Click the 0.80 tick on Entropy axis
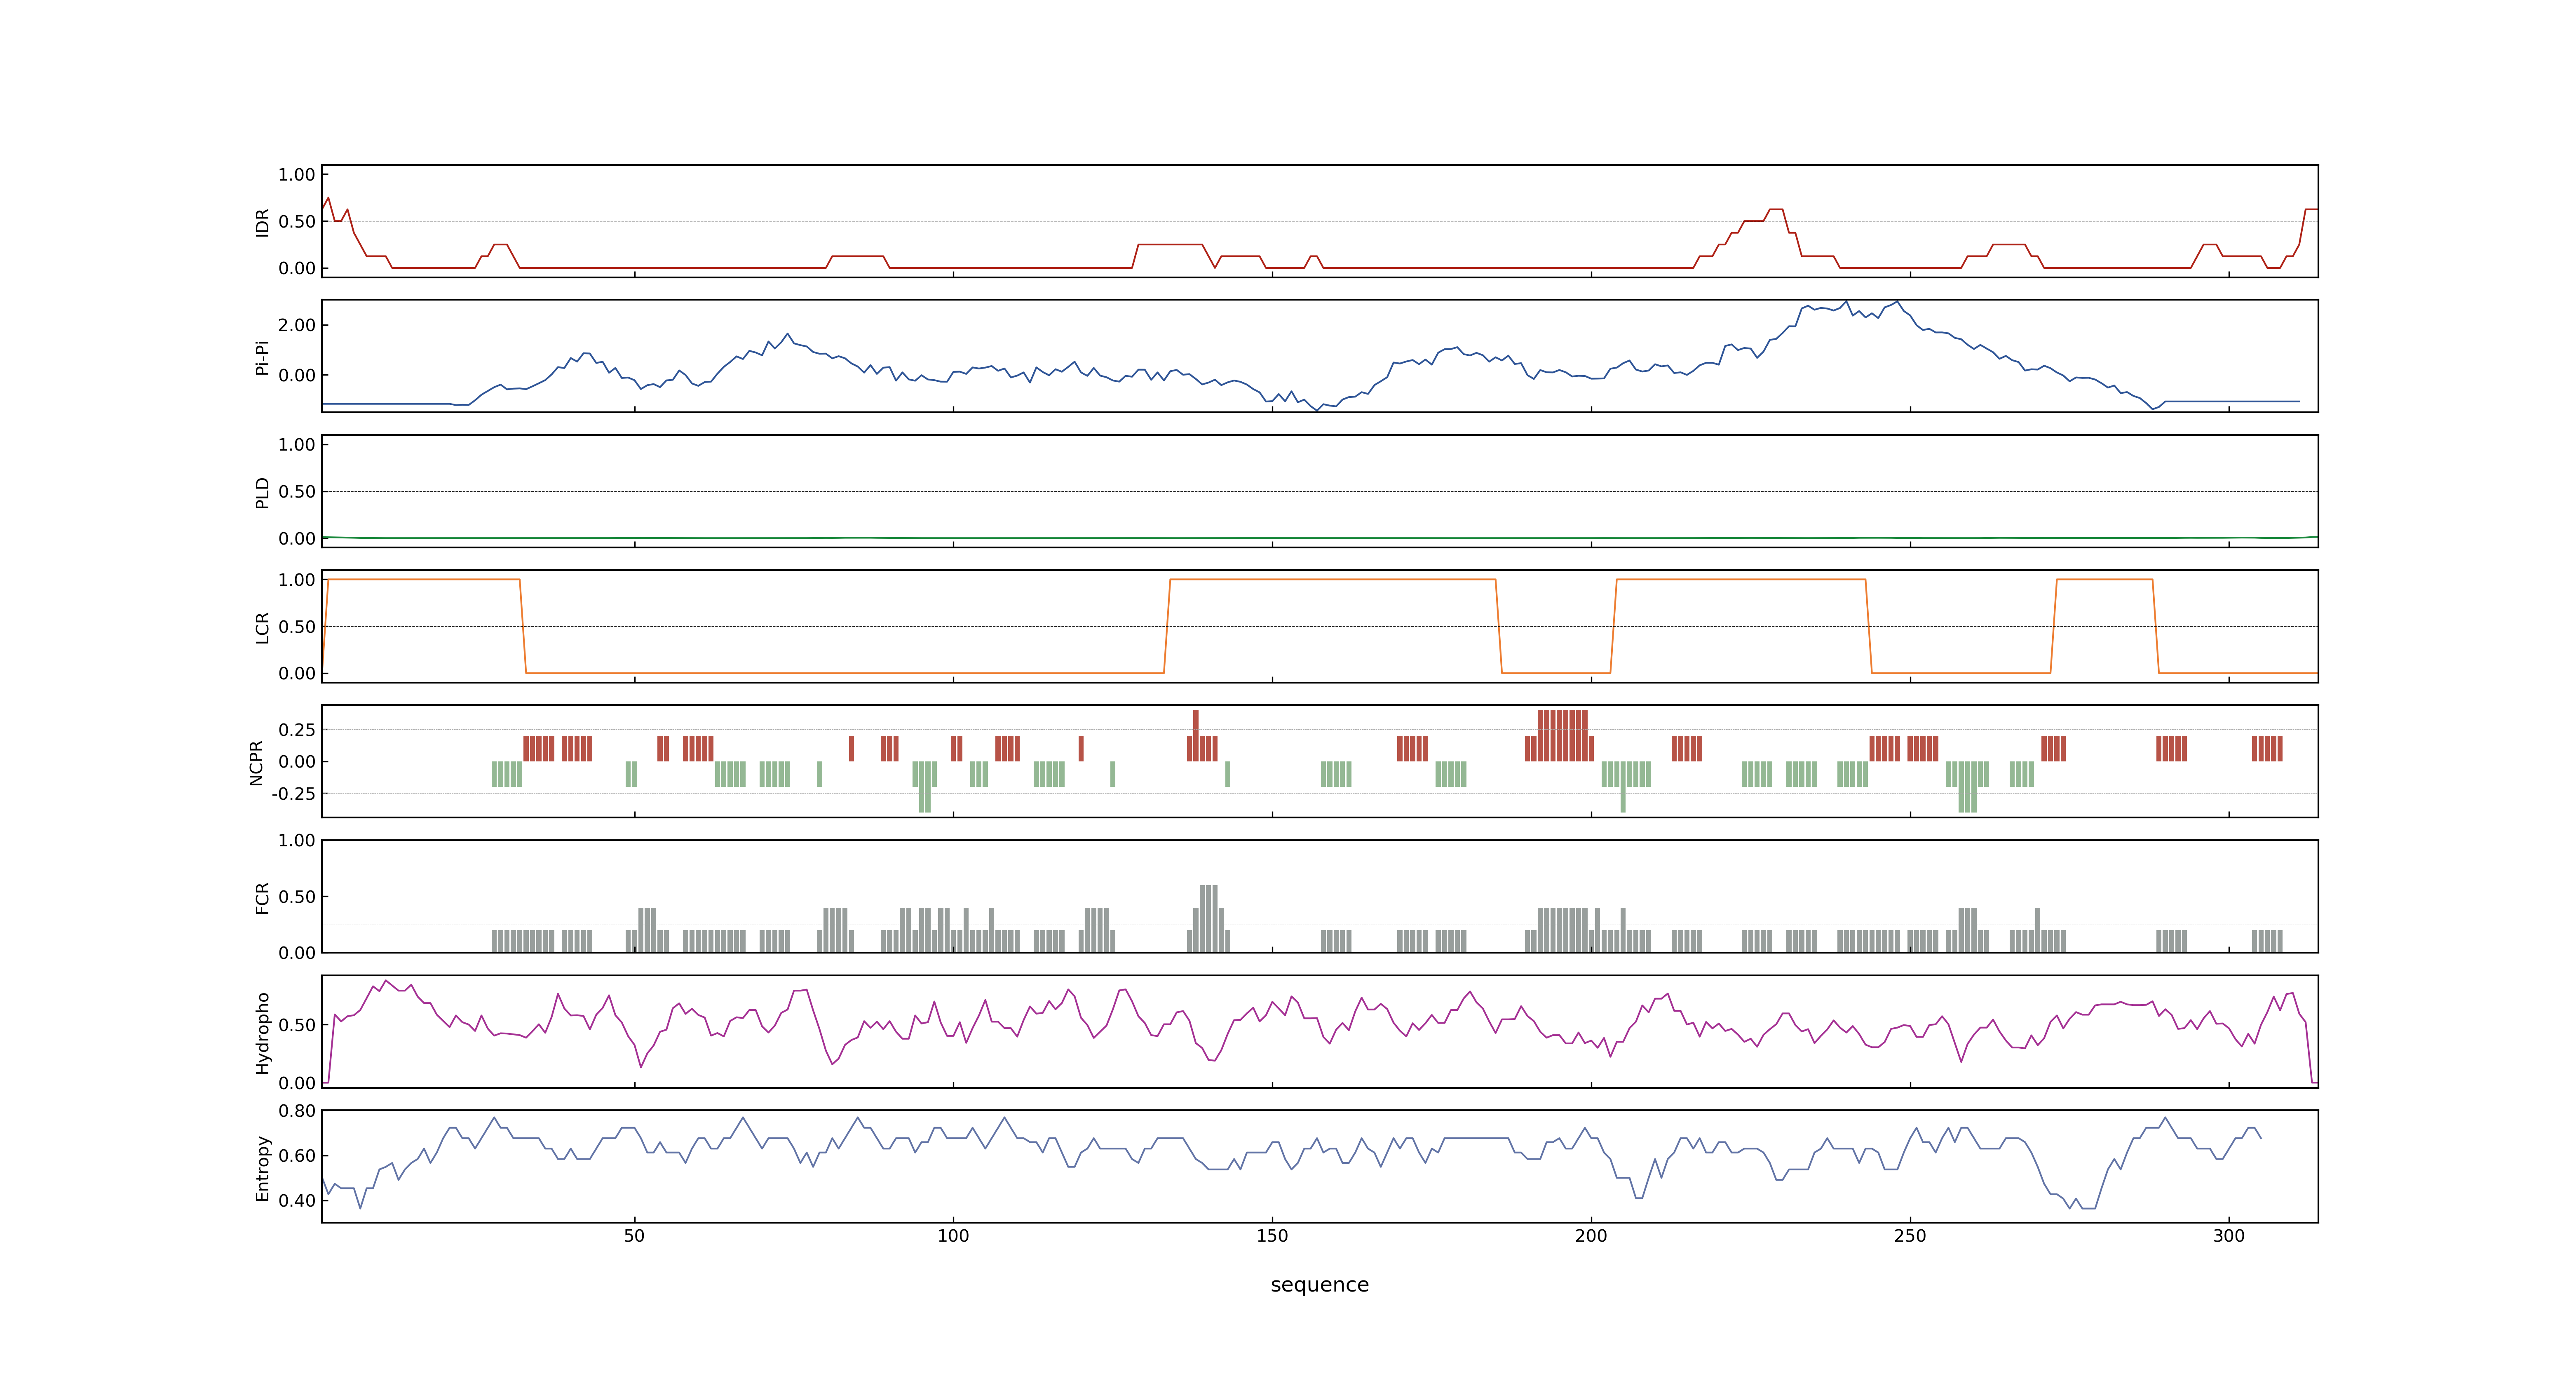This screenshot has height=1374, width=2576. (297, 1111)
